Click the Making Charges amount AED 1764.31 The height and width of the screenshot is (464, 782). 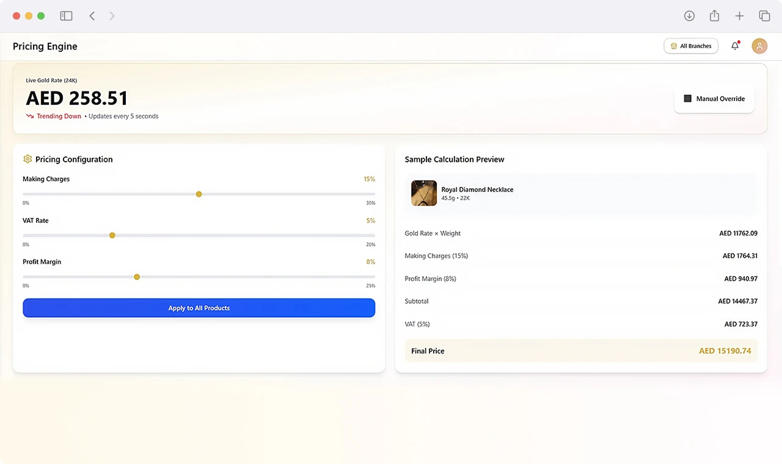740,256
